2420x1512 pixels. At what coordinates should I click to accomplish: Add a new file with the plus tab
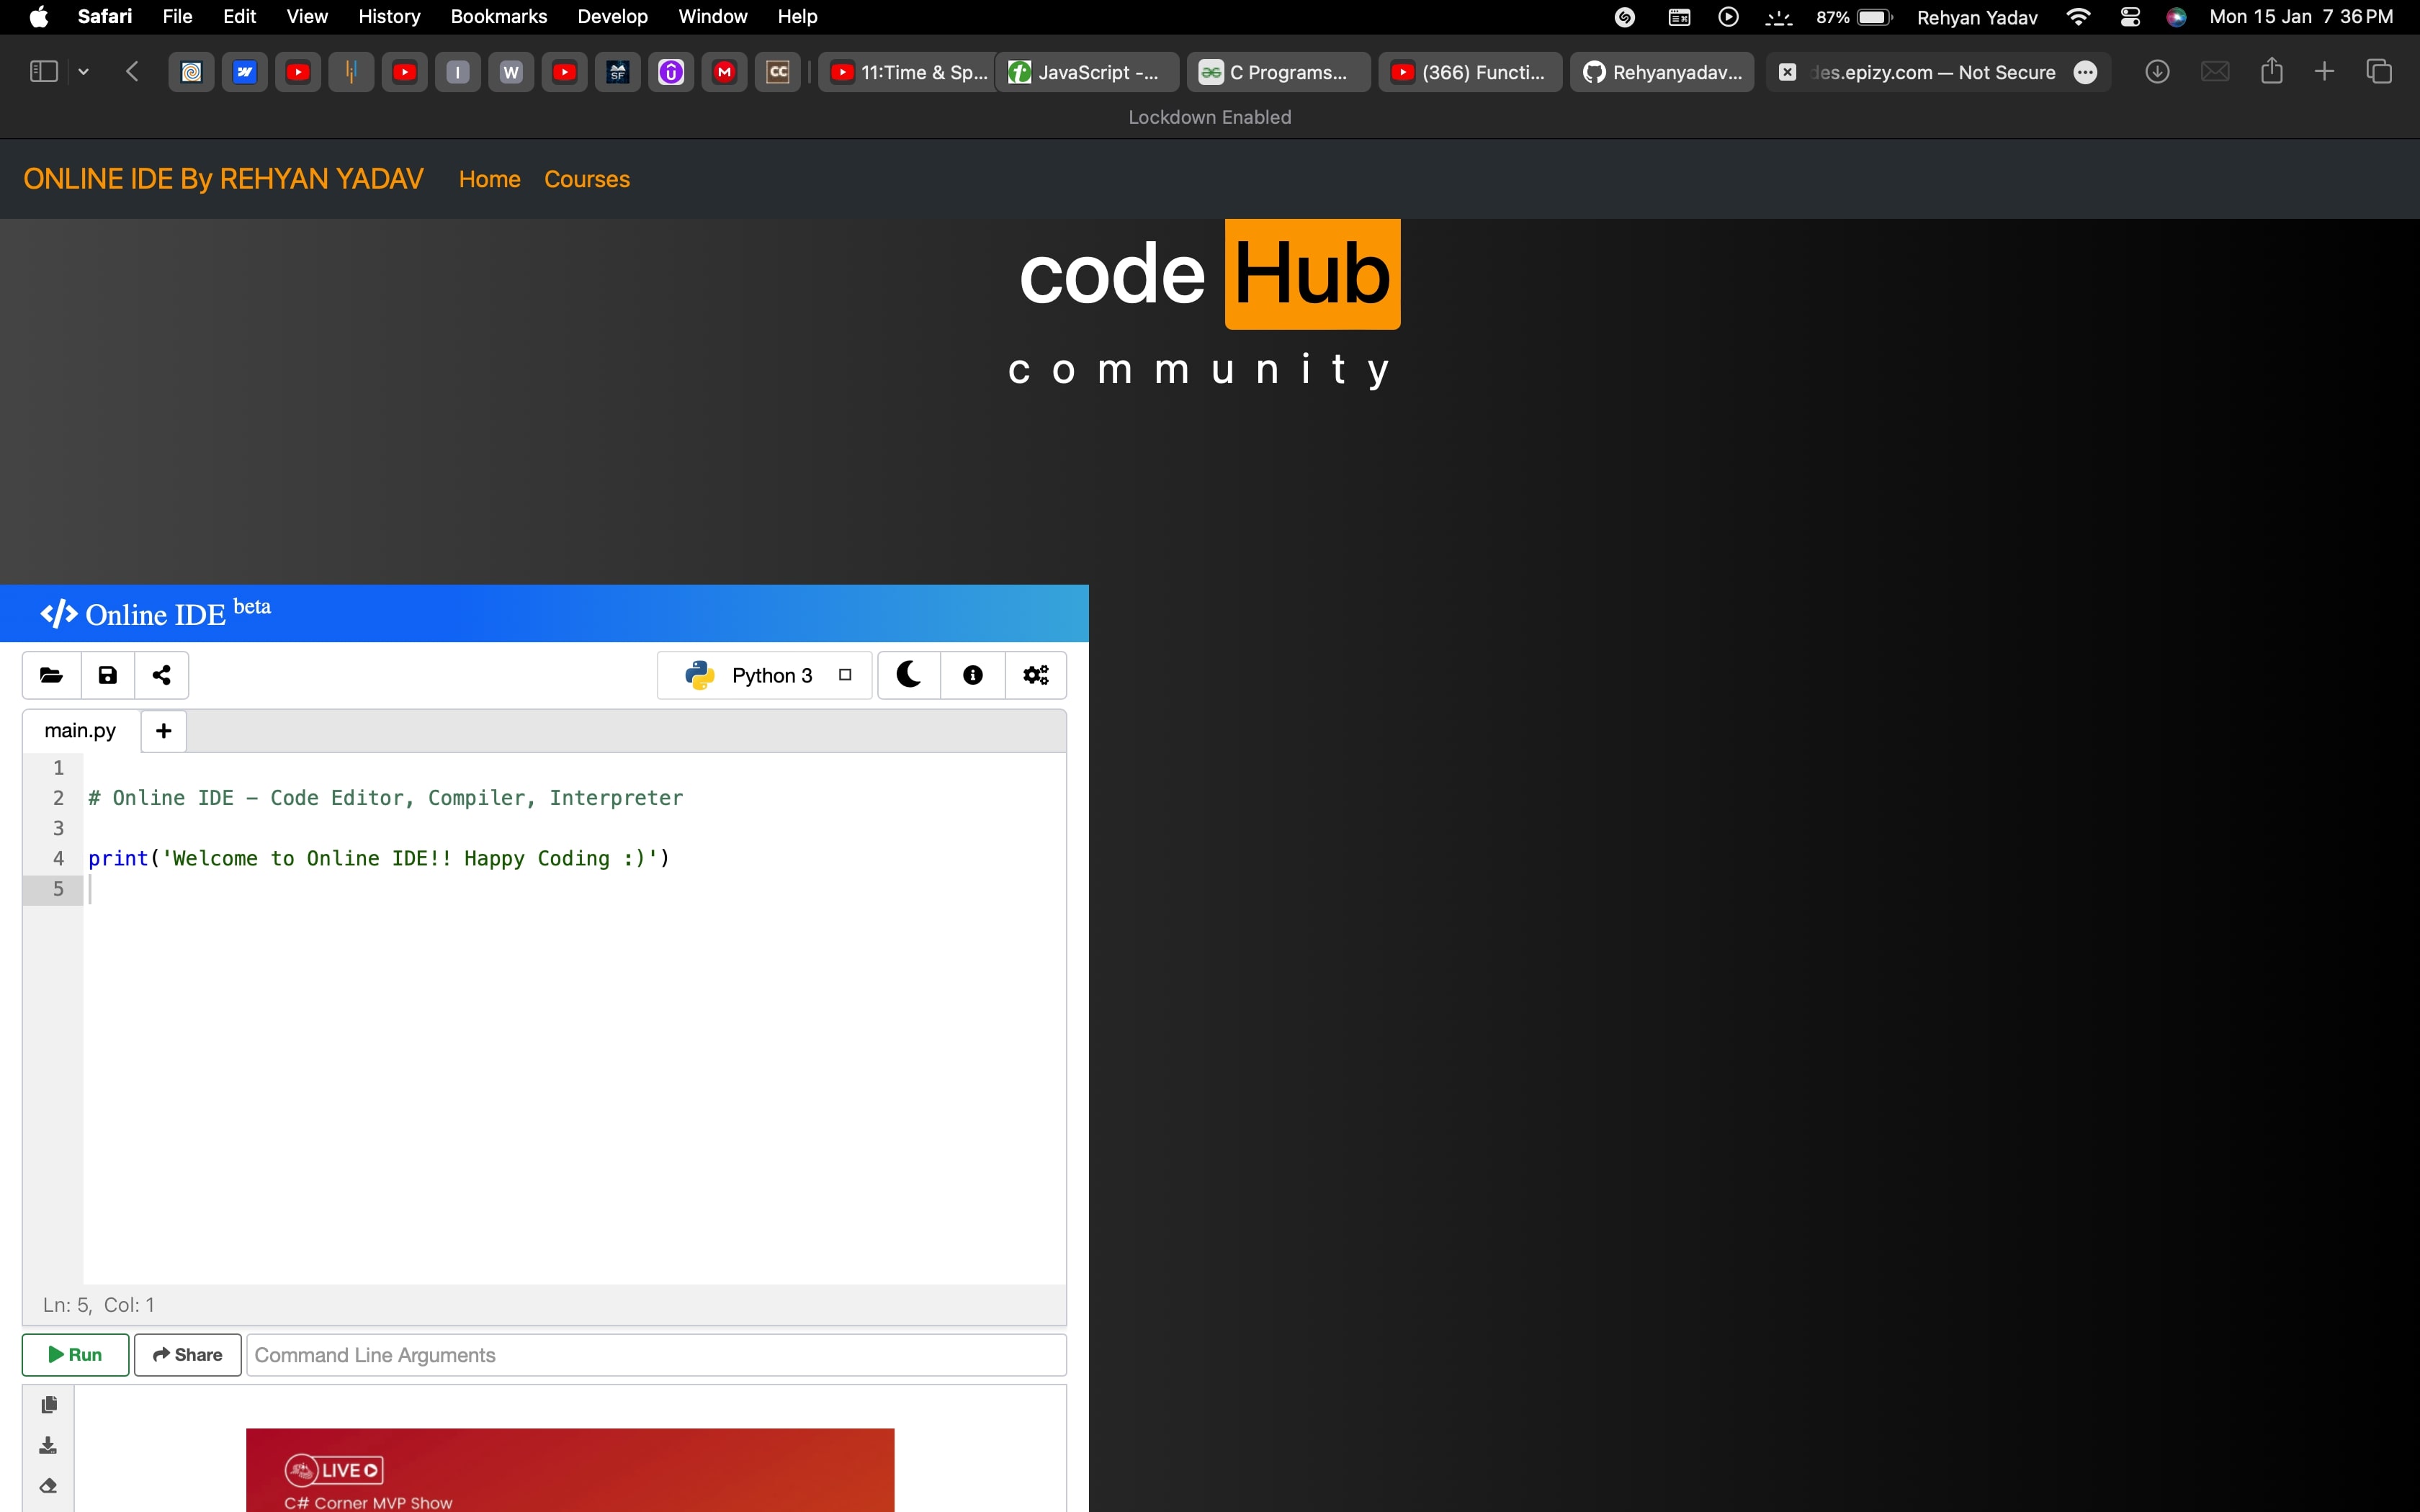tap(163, 731)
